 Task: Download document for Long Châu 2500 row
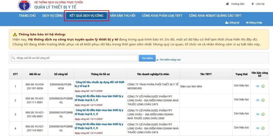[x=258, y=114]
